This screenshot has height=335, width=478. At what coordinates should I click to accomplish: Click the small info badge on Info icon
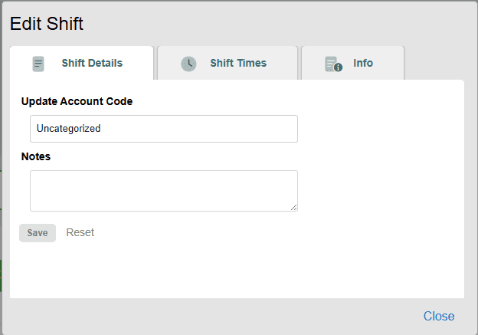tap(338, 67)
